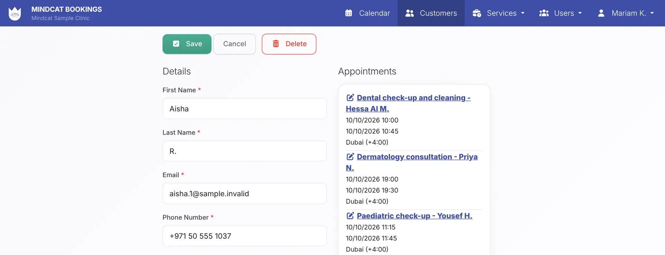Click the Services briefcase icon
Image resolution: width=665 pixels, height=255 pixels.
point(477,13)
